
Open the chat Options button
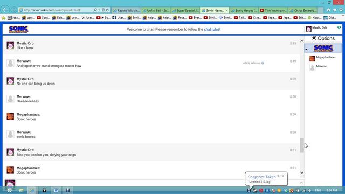pos(323,38)
